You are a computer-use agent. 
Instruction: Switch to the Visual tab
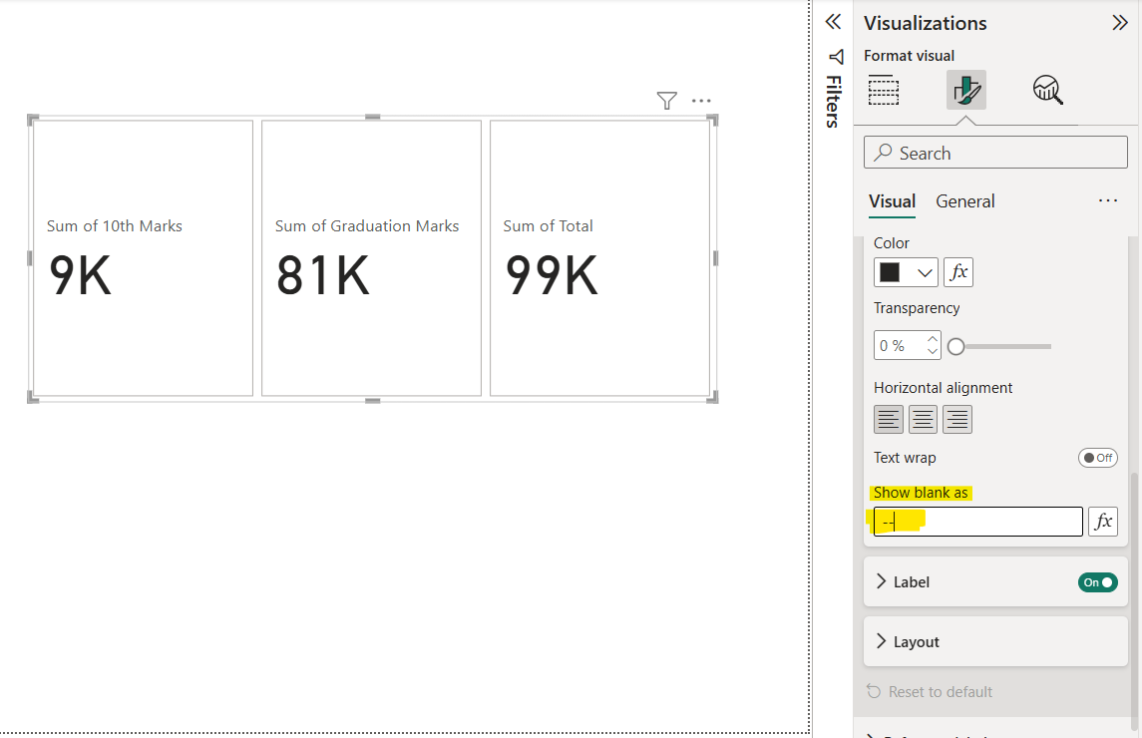(892, 201)
